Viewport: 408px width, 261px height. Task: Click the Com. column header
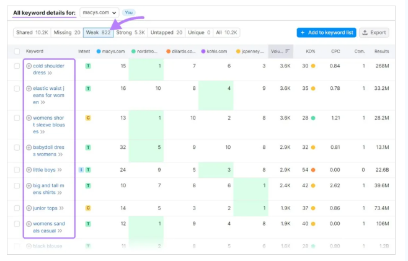coord(360,51)
